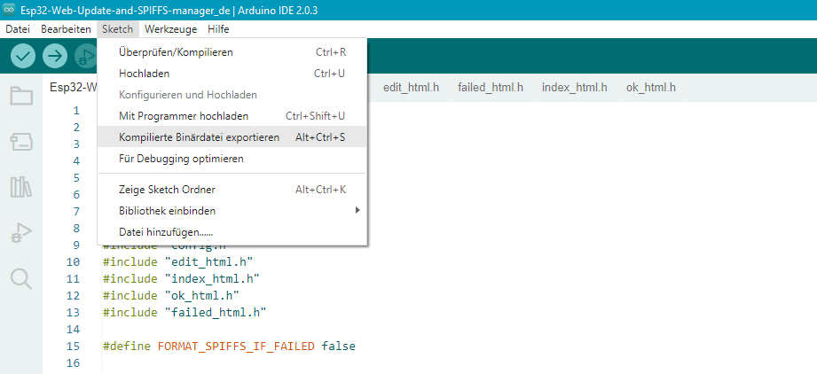Select Hochladen menu entry
The height and width of the screenshot is (374, 817).
pyautogui.click(x=232, y=74)
